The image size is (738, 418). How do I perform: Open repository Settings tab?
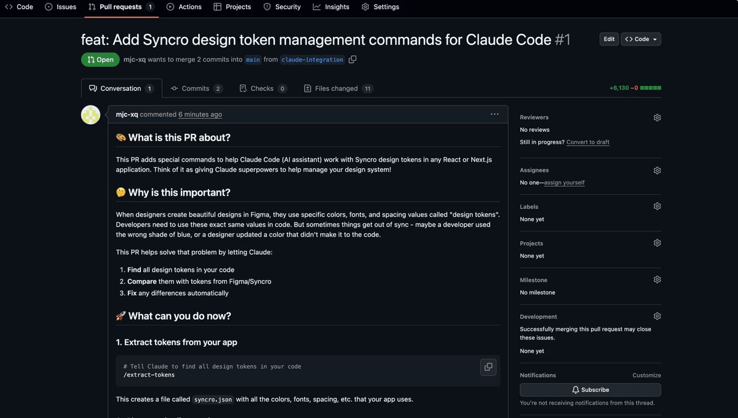point(380,7)
